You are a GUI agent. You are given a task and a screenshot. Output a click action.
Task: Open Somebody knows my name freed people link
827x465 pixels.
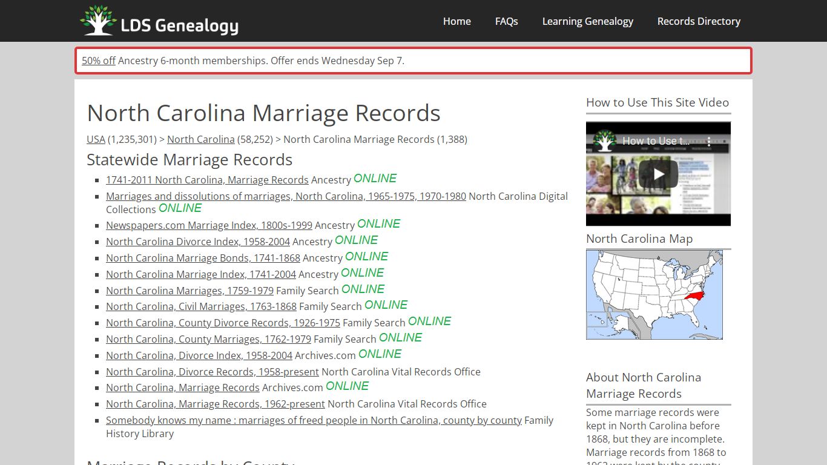pyautogui.click(x=314, y=420)
